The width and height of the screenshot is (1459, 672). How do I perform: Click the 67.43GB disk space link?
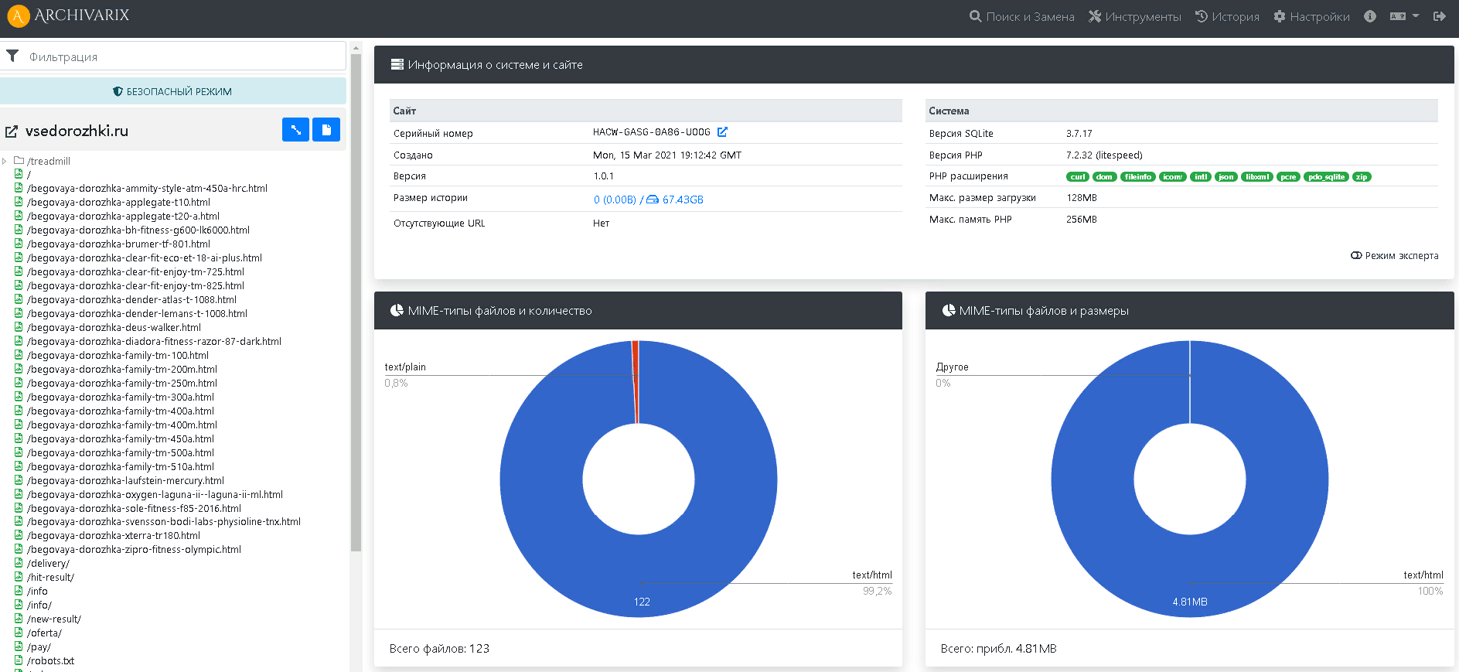click(x=682, y=200)
